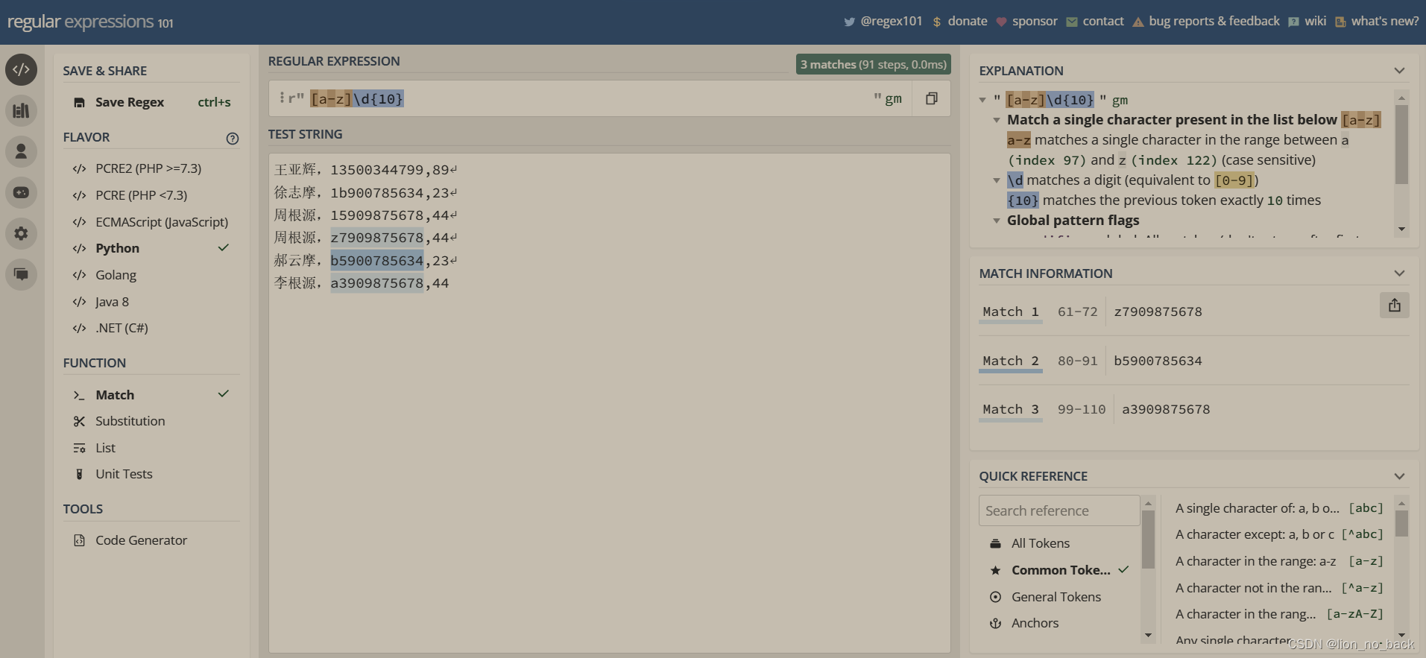The width and height of the screenshot is (1426, 658).
Task: Open the delimiter options dots icon
Action: pyautogui.click(x=282, y=98)
